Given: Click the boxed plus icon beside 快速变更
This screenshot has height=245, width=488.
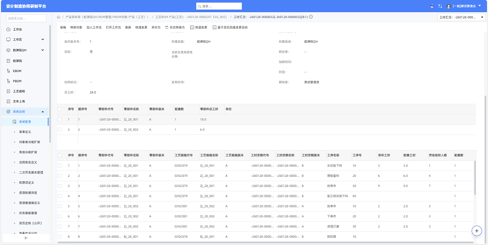Looking at the screenshot, I should (x=192, y=27).
